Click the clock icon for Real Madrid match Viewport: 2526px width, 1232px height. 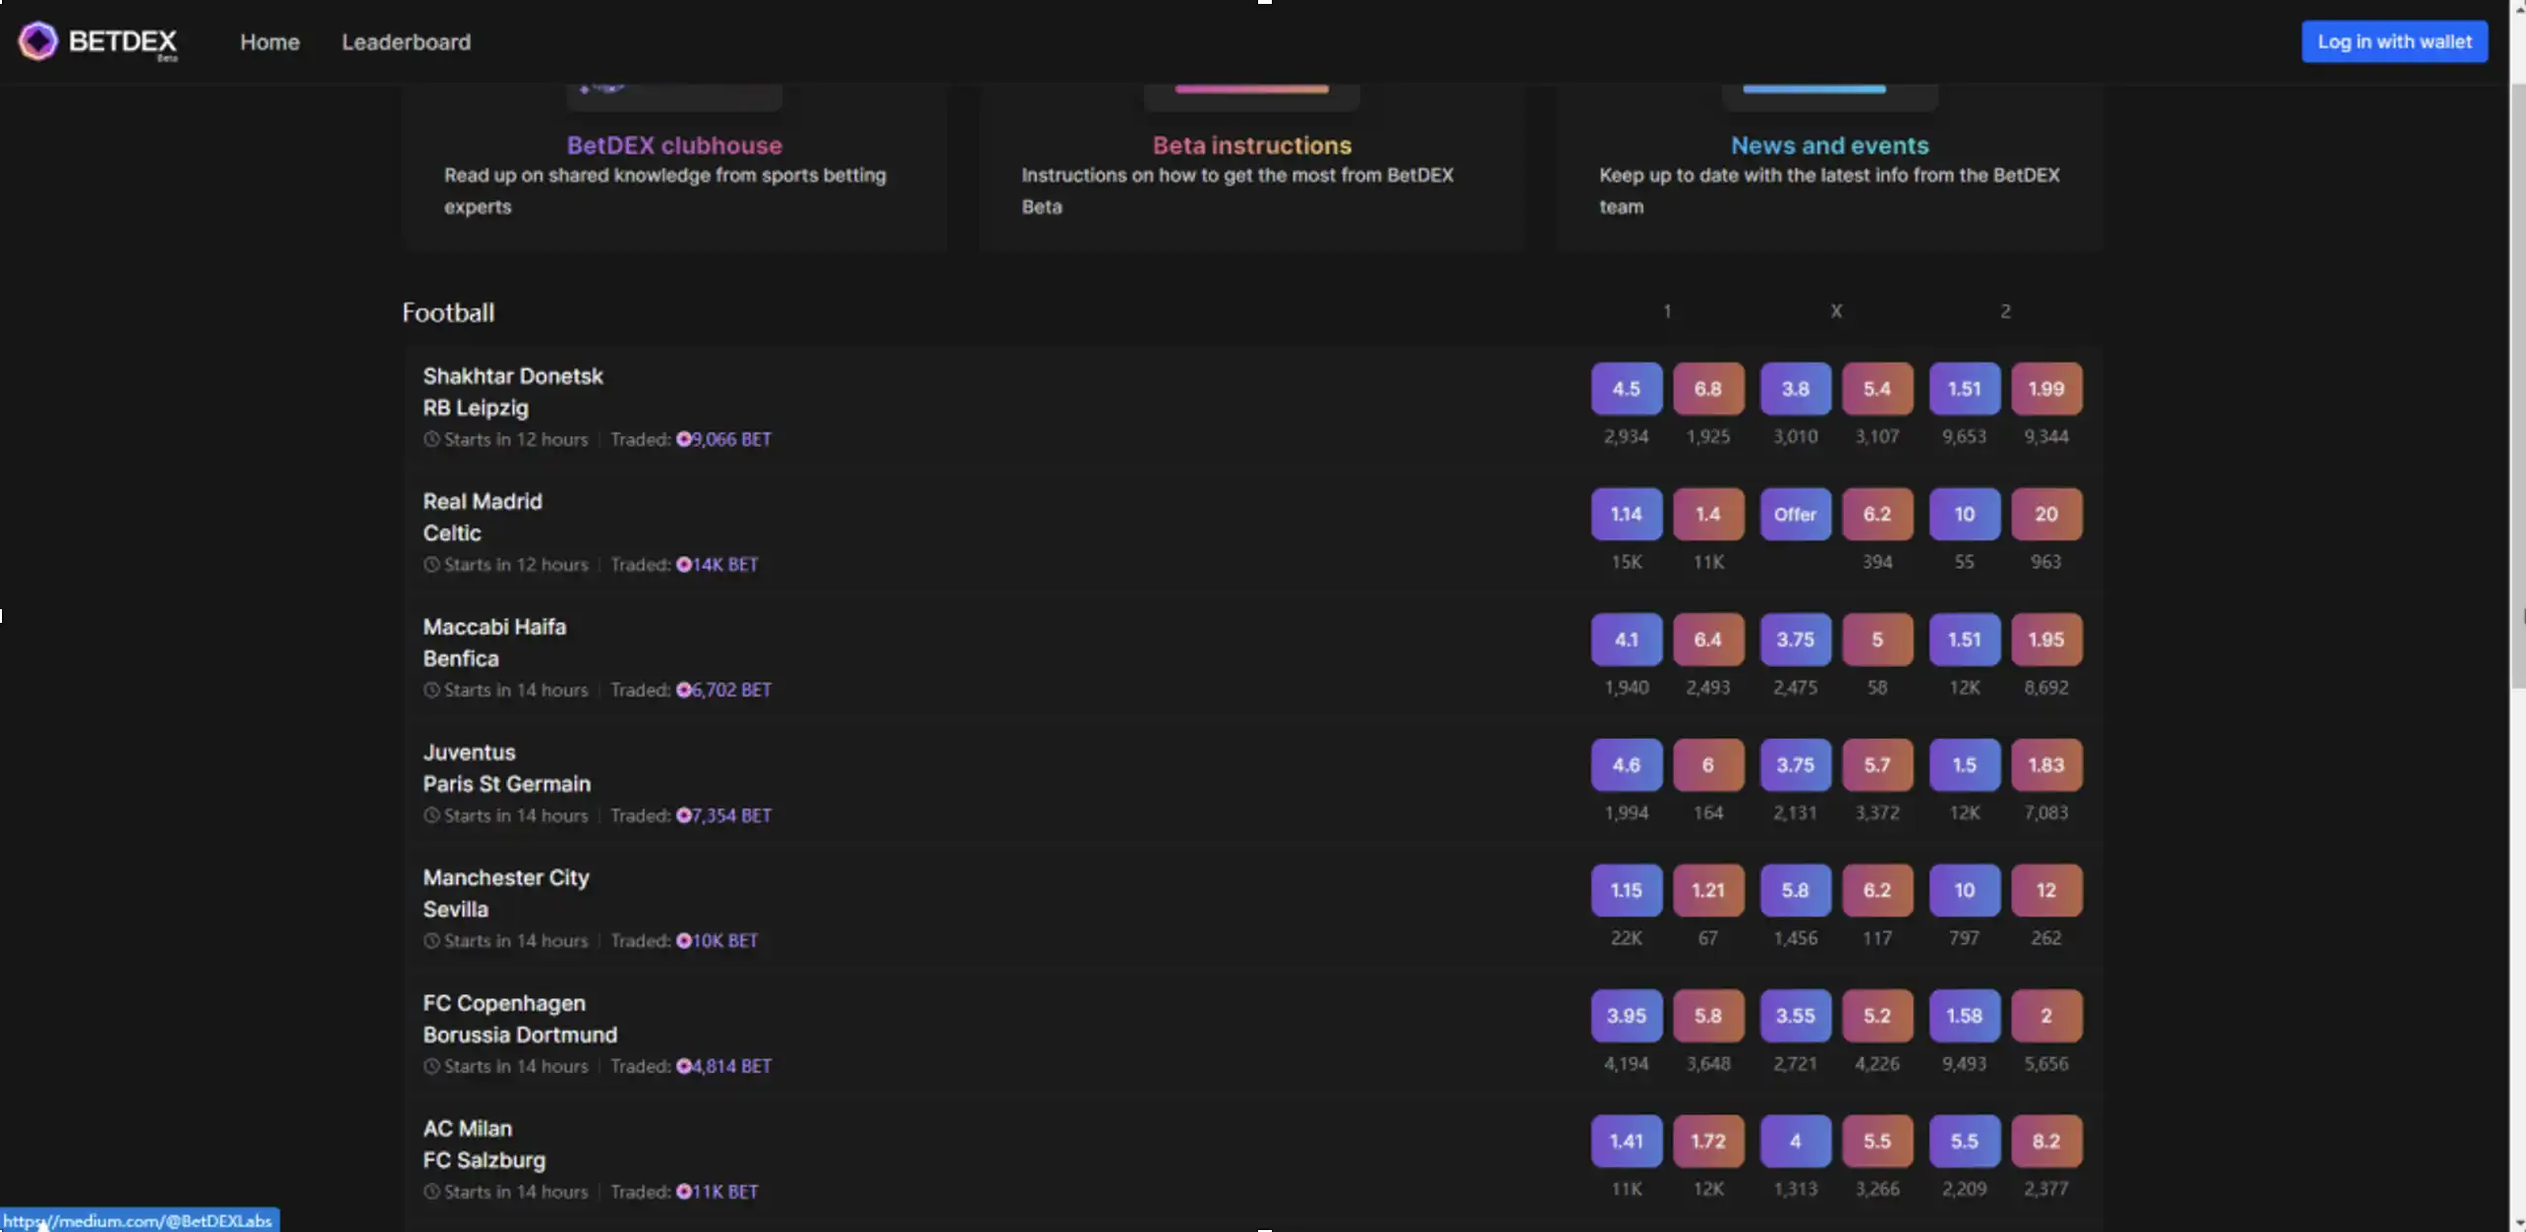click(431, 565)
